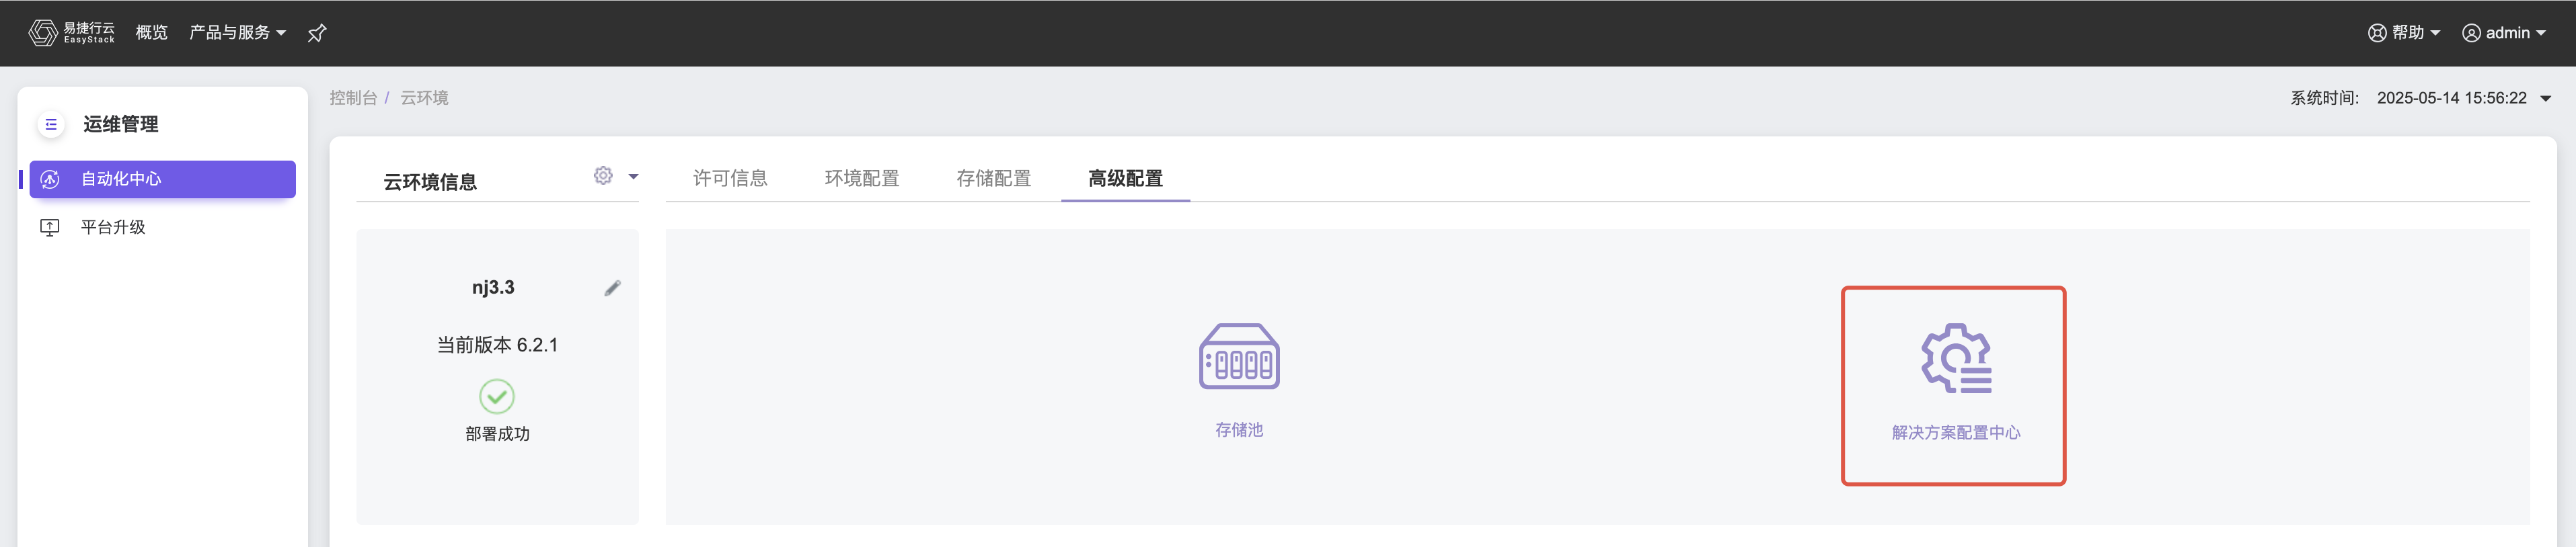Click the green deployment success checkmark
This screenshot has height=547, width=2576.
pyautogui.click(x=497, y=397)
